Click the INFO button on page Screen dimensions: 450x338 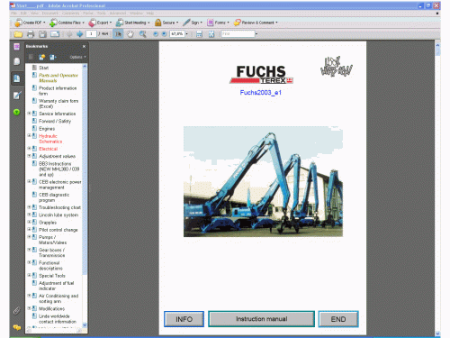(x=184, y=319)
